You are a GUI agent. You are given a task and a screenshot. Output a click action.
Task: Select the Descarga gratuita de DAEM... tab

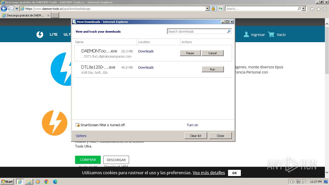(25, 15)
